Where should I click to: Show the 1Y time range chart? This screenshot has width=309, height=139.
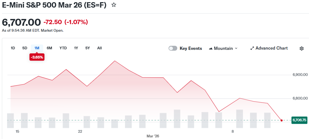tap(76, 48)
